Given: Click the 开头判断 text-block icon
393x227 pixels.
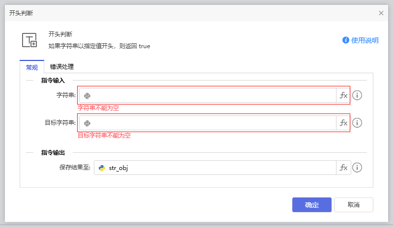Looking at the screenshot, I should tap(29, 40).
